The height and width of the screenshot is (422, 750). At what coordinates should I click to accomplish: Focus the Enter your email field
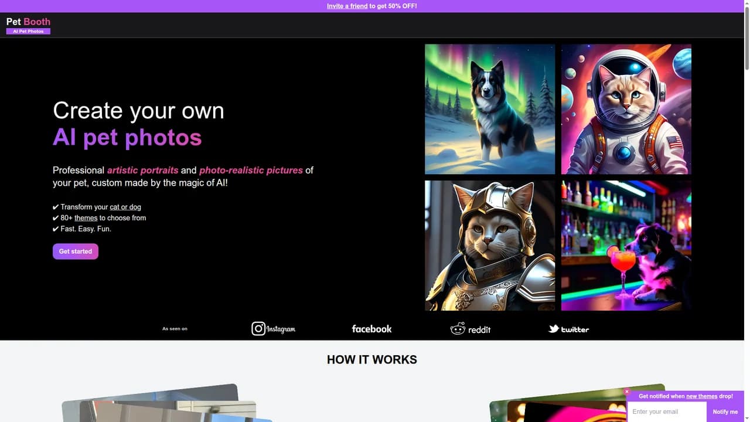click(x=667, y=411)
